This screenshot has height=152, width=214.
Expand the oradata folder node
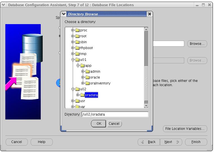[x=78, y=95]
